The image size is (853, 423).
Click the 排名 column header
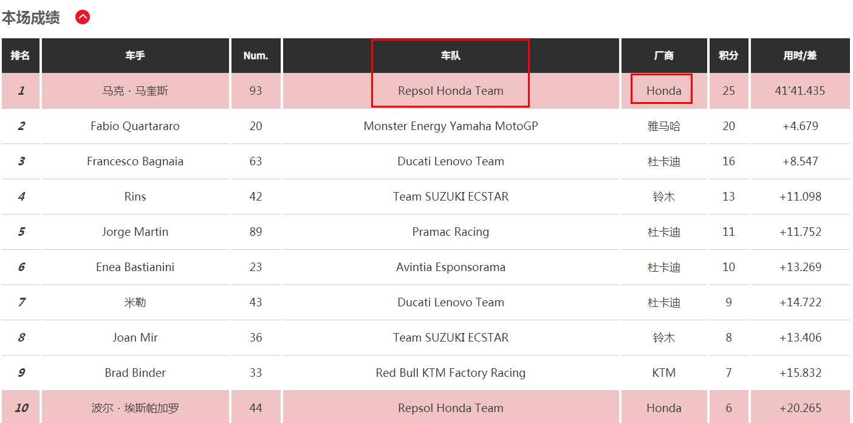click(x=21, y=55)
